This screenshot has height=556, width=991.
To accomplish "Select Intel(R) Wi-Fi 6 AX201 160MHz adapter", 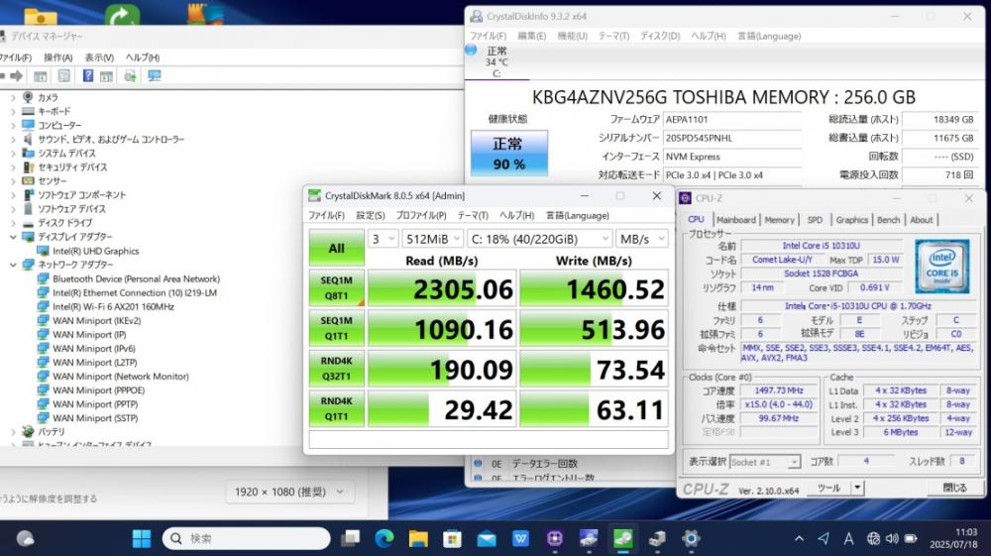I will 113,306.
